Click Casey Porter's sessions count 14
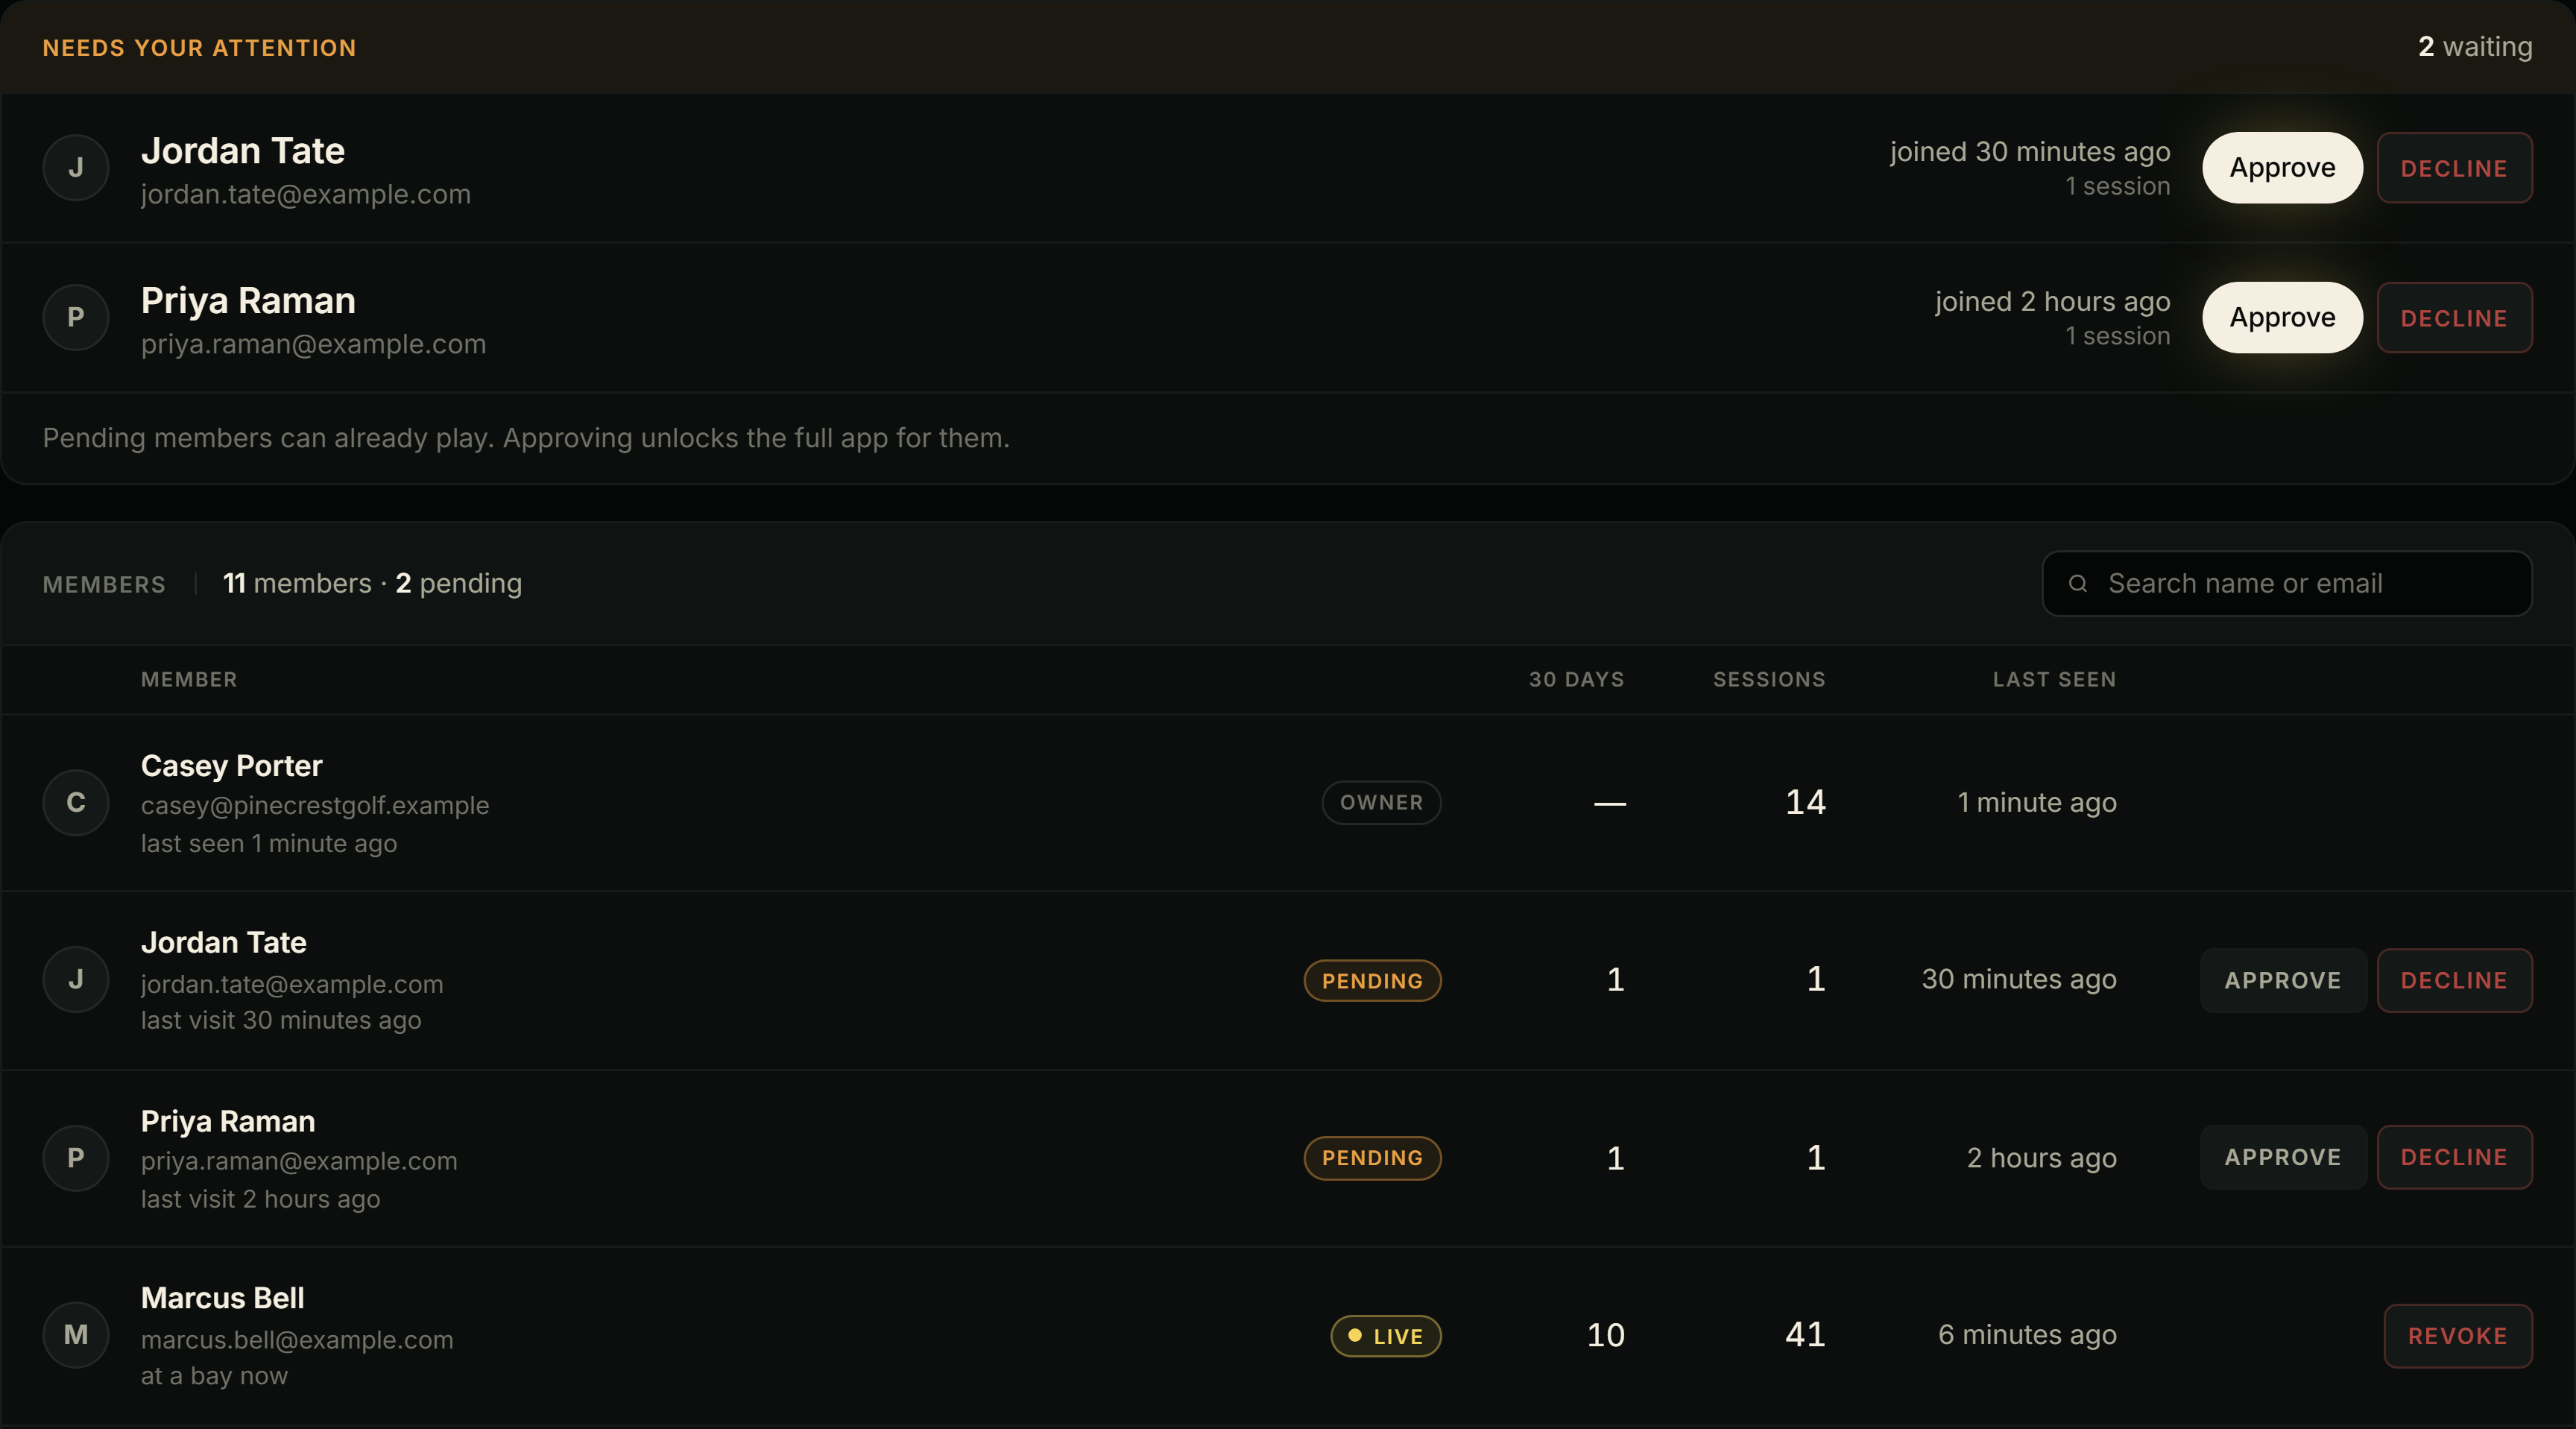Viewport: 2576px width, 1429px height. point(1805,803)
